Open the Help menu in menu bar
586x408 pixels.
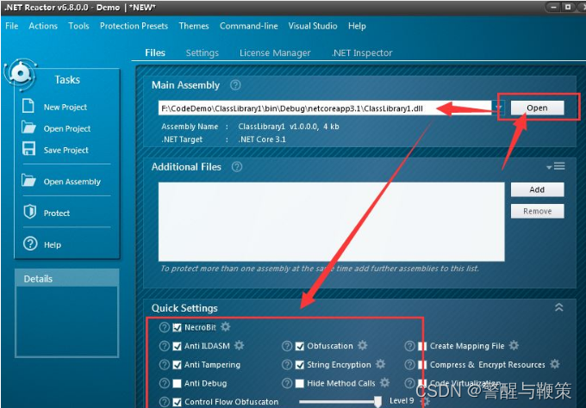point(357,26)
